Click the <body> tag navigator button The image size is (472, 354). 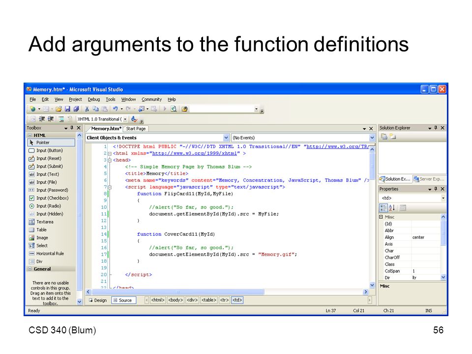[176, 300]
